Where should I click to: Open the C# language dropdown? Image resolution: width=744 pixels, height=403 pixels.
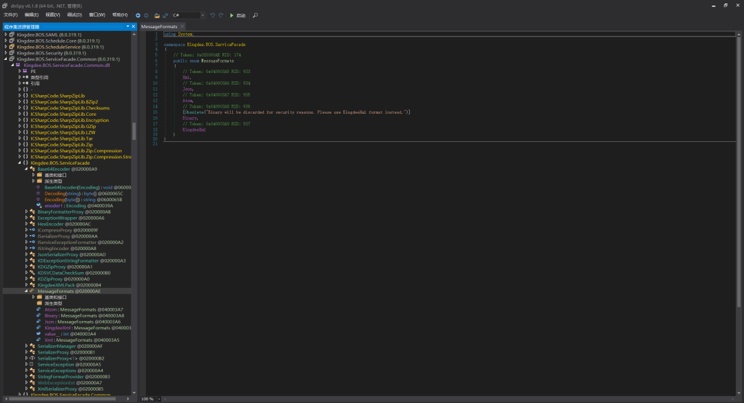[188, 15]
